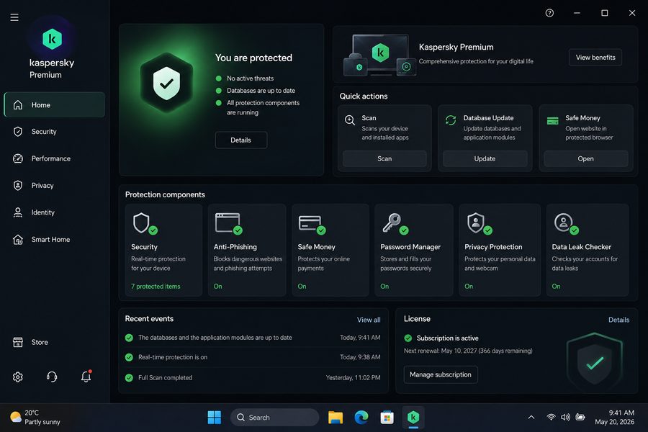
Task: Go to the Security section
Action: pos(55,132)
